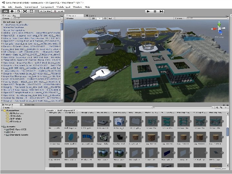Screen dimensions: 232x174
Task: Collapse the Favorites group
Action: [2, 111]
